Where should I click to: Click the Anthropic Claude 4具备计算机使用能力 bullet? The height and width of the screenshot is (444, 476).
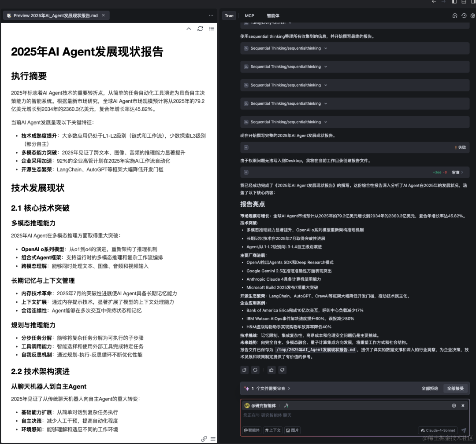(283, 279)
